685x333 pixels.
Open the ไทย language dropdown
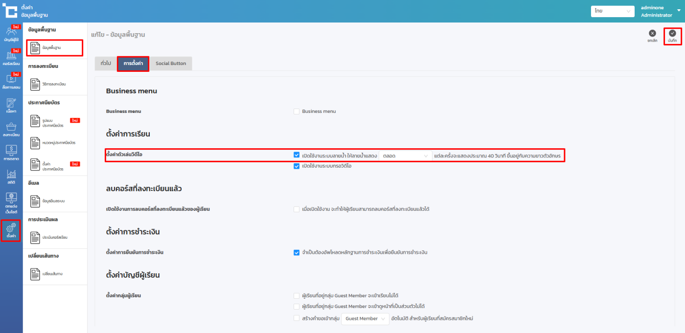(x=612, y=11)
